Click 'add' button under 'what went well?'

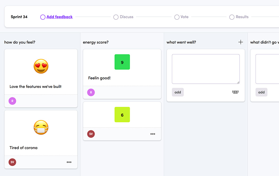178,92
